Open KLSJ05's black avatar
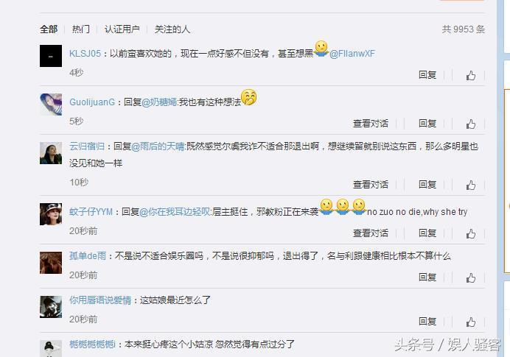 pyautogui.click(x=51, y=56)
